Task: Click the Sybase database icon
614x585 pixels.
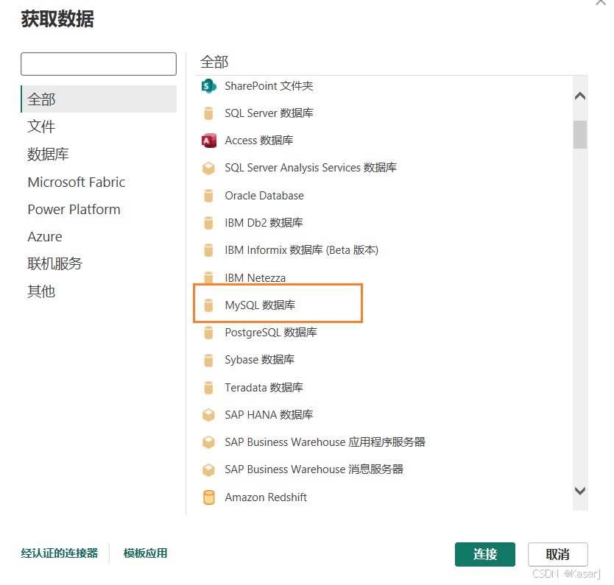Action: click(x=208, y=360)
